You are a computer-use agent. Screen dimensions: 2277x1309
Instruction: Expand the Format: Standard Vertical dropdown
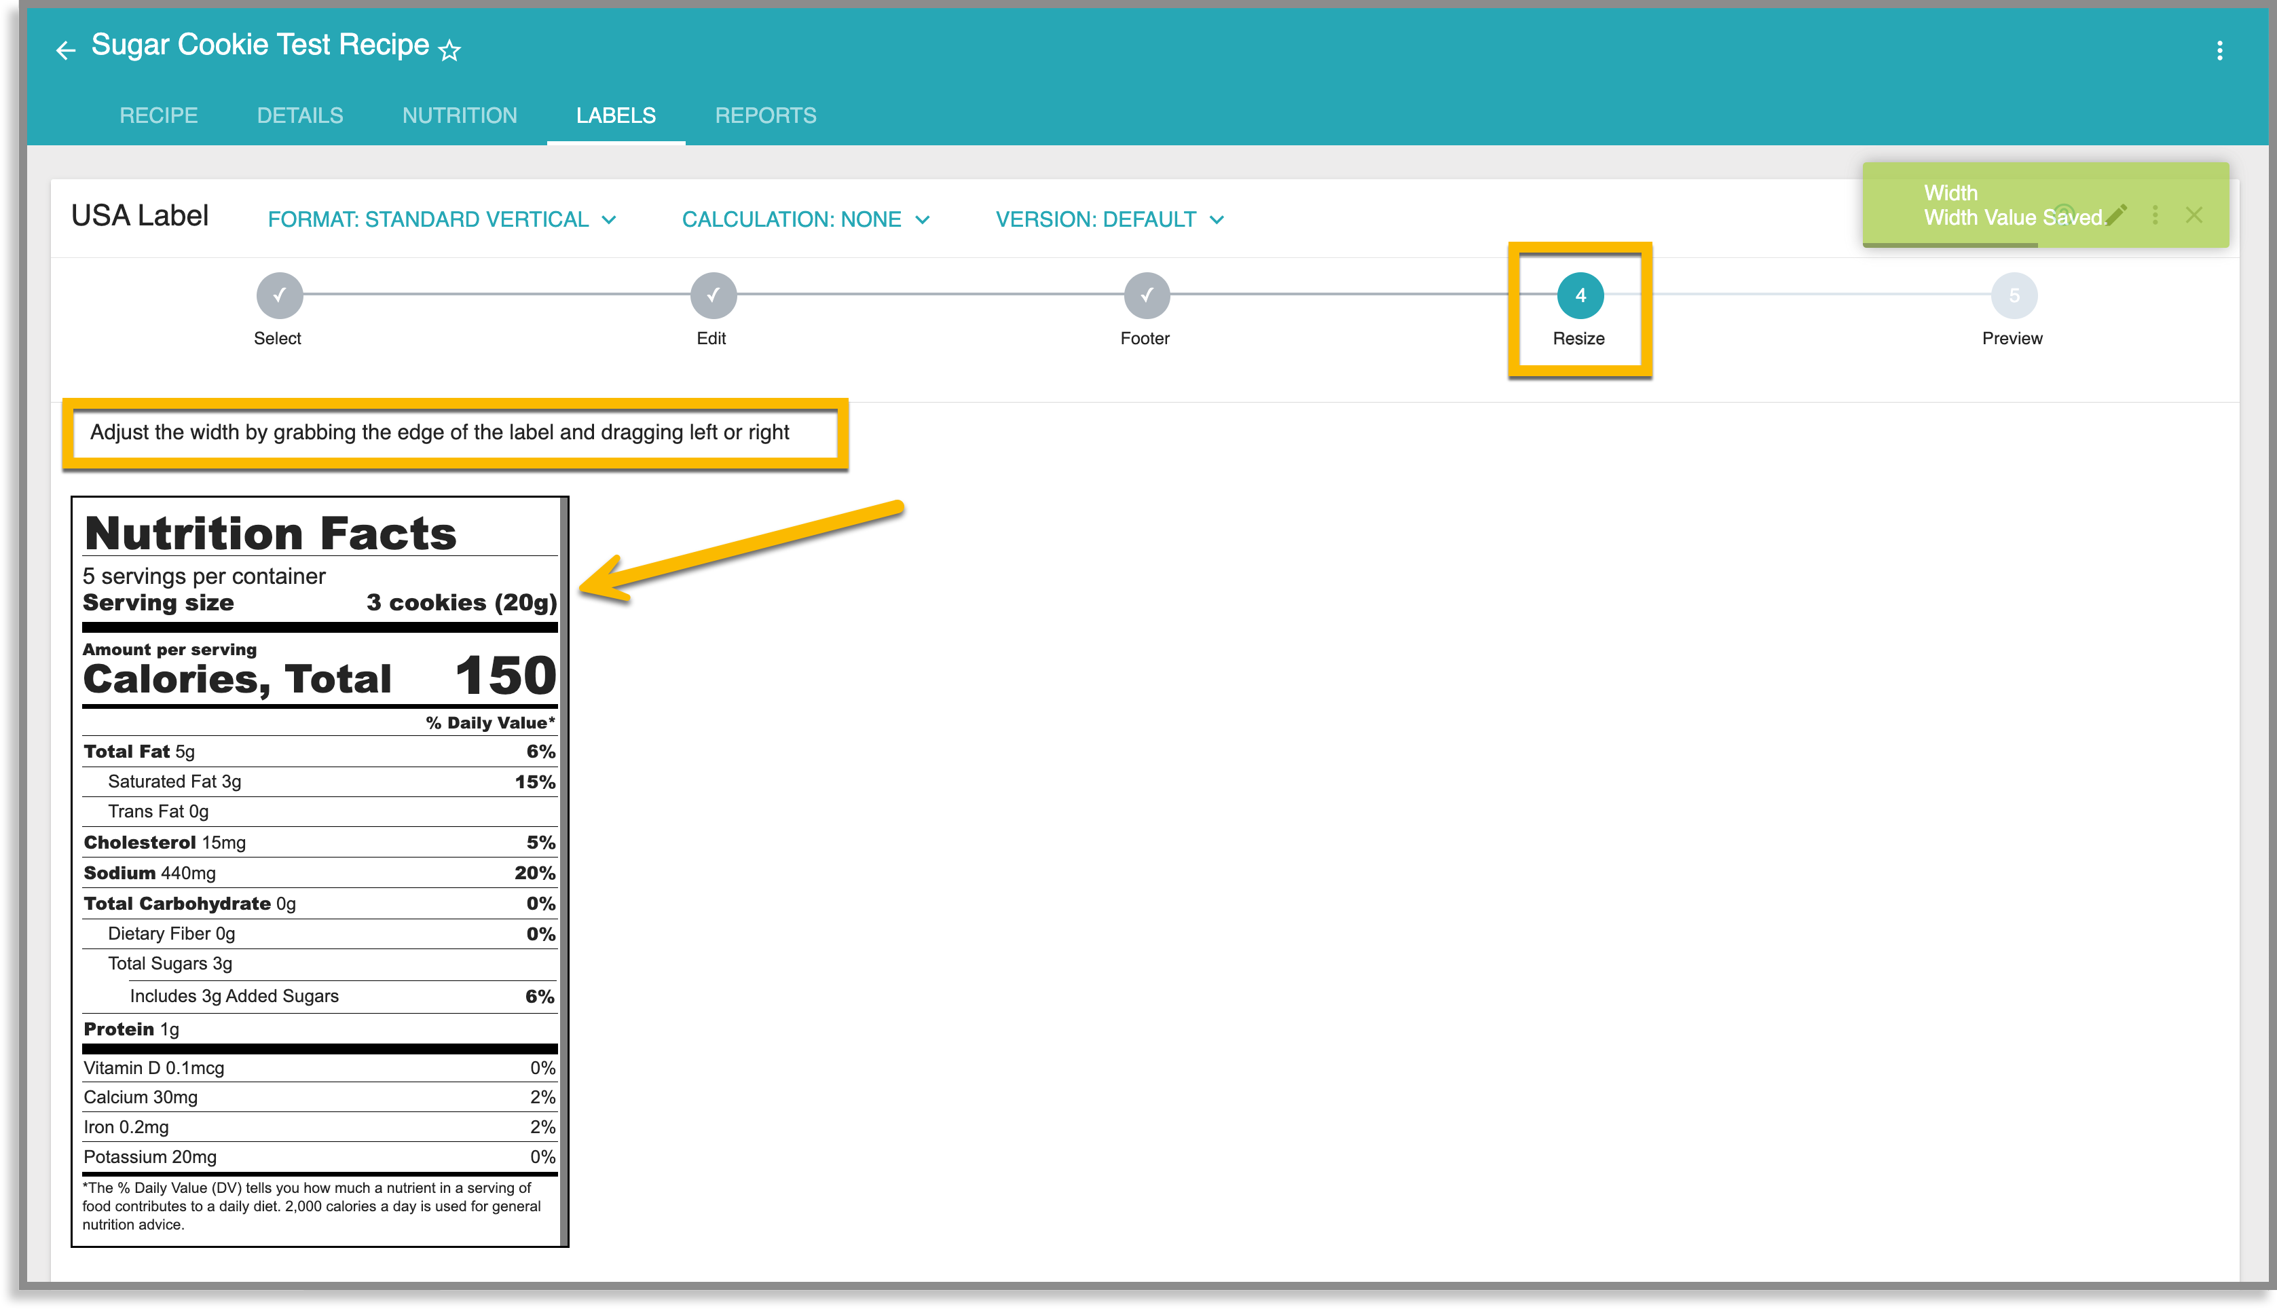441,219
